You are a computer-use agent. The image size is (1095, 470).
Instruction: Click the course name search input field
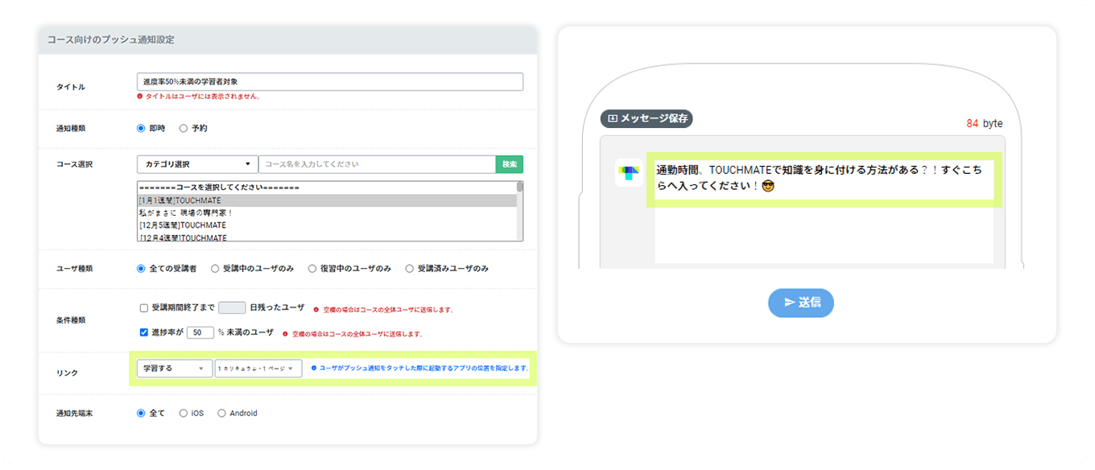point(376,164)
